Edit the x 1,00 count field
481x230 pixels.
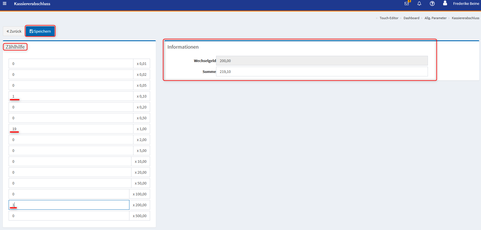(x=71, y=129)
